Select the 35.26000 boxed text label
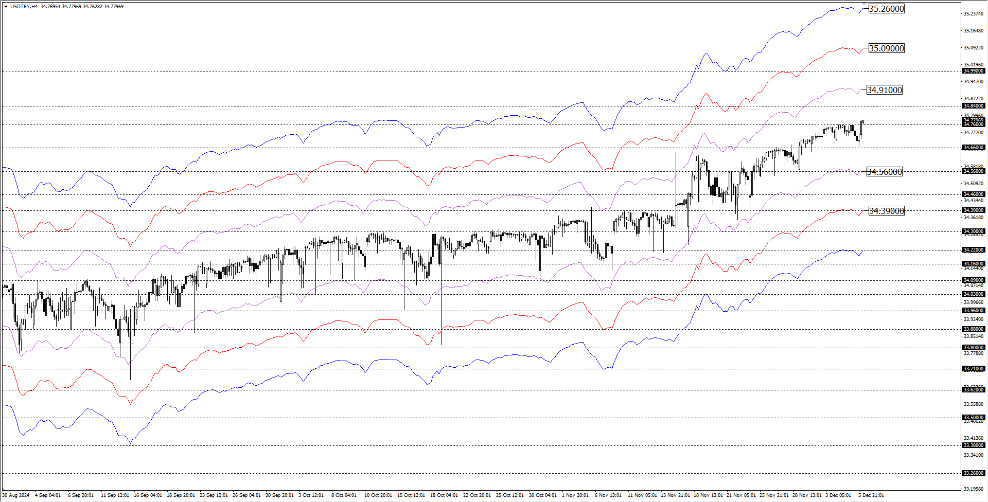Viewport: 988px width, 502px height. point(886,9)
